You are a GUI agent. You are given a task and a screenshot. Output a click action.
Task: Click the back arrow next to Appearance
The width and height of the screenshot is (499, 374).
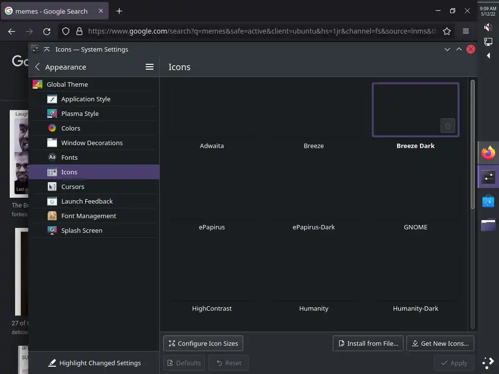point(38,67)
